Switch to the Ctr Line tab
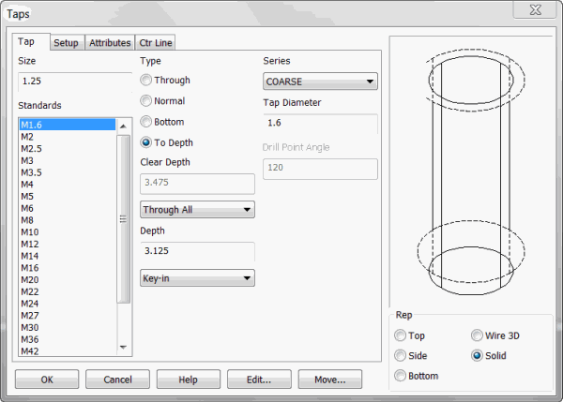This screenshot has height=402, width=563. click(x=156, y=43)
